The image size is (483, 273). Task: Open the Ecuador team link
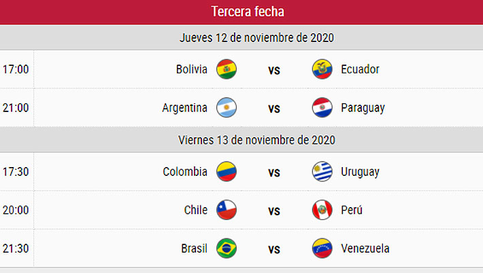360,69
